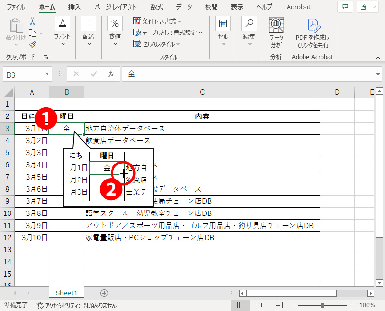Expand 条件付き書式 dropdown

(180, 22)
